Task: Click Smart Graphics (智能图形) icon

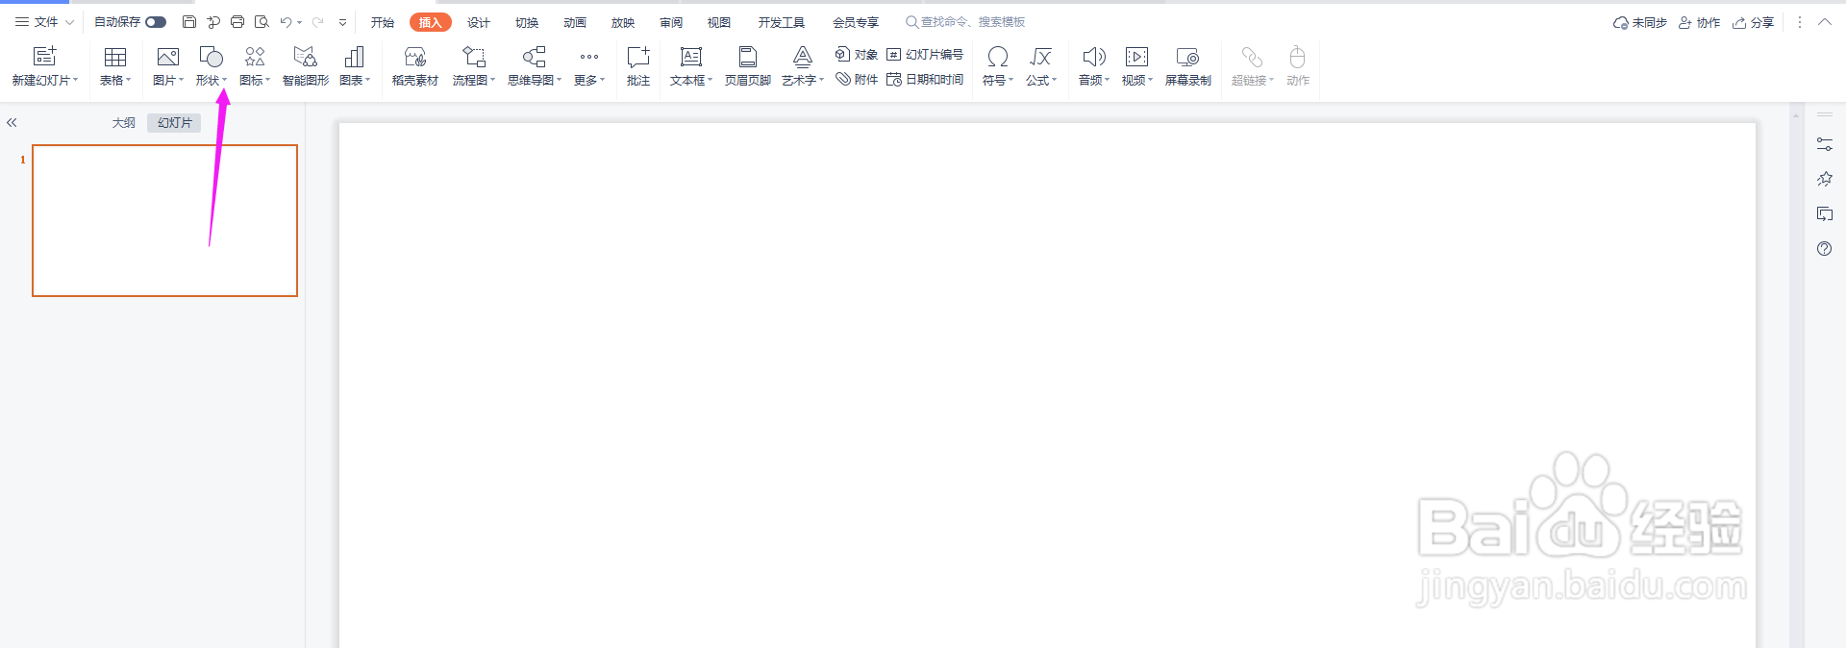Action: (305, 57)
